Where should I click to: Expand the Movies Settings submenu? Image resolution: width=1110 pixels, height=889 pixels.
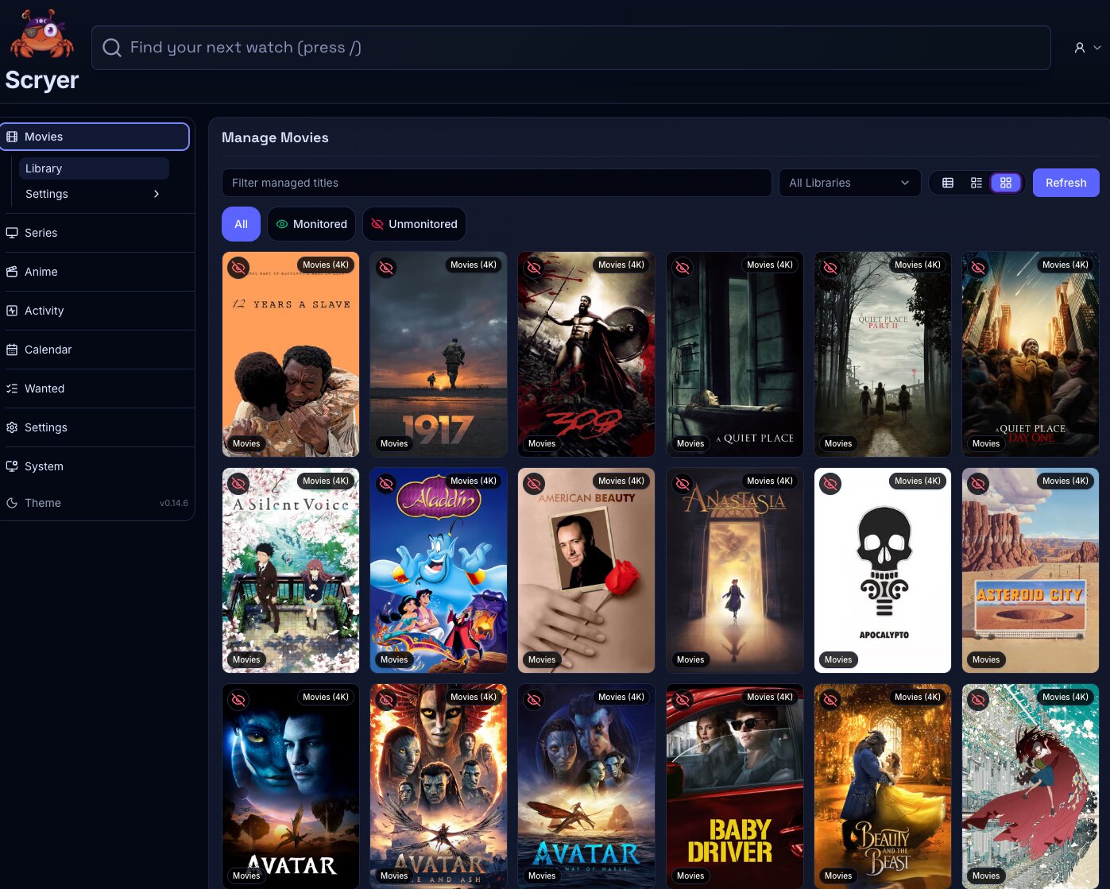[94, 194]
